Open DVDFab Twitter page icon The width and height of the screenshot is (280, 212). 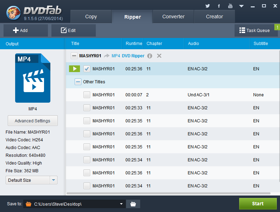[x=207, y=6]
